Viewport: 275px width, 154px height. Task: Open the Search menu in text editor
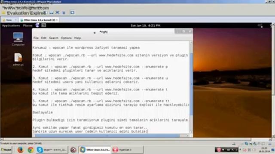click(x=53, y=38)
